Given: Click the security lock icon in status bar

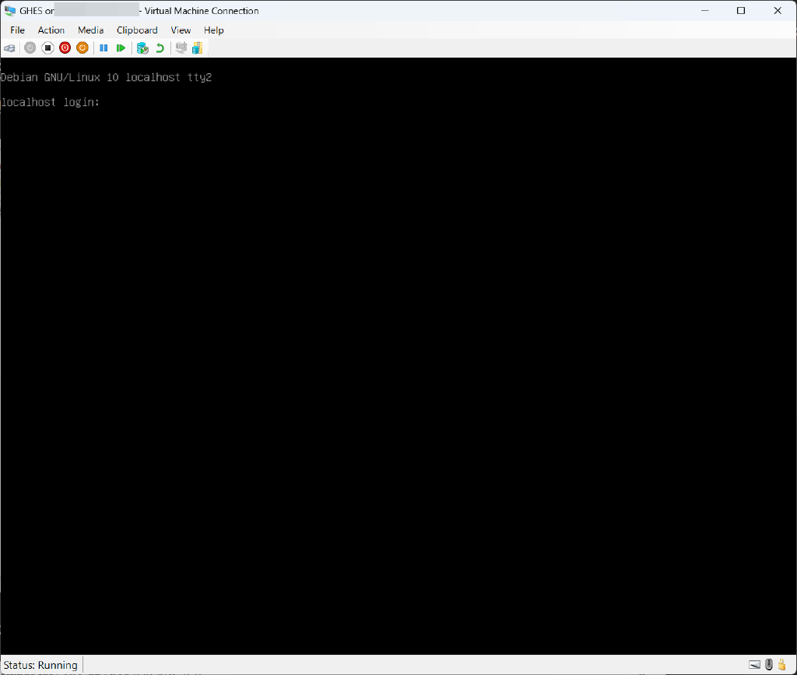Looking at the screenshot, I should (782, 664).
